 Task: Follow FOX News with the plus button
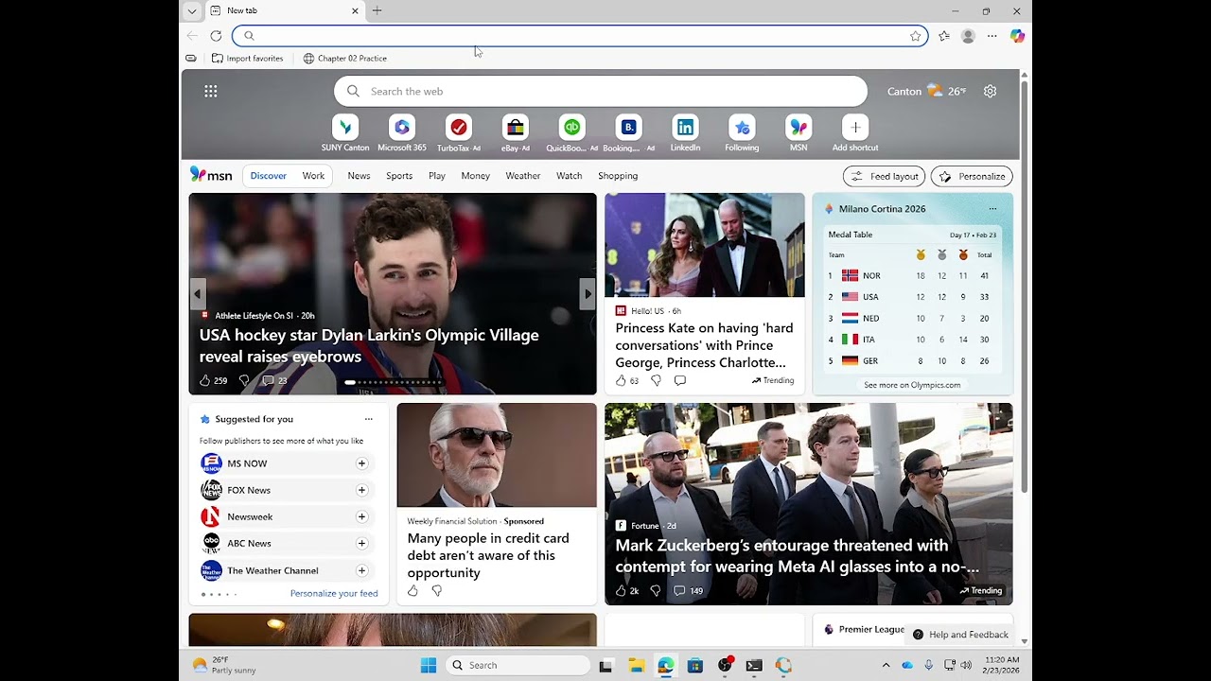(x=361, y=490)
